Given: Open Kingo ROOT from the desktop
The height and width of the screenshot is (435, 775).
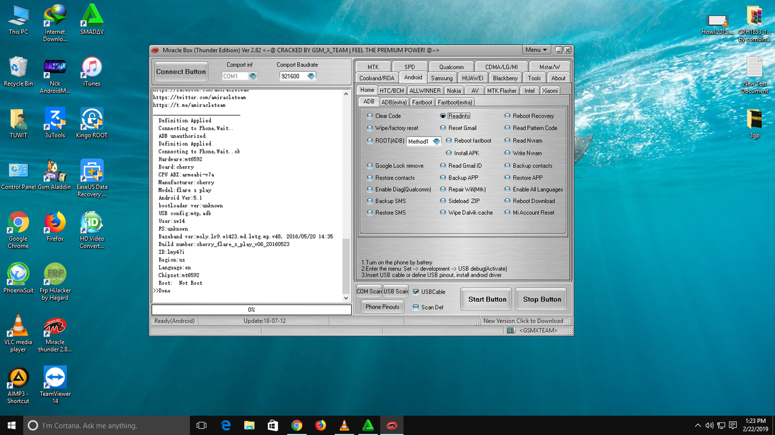Looking at the screenshot, I should [91, 120].
